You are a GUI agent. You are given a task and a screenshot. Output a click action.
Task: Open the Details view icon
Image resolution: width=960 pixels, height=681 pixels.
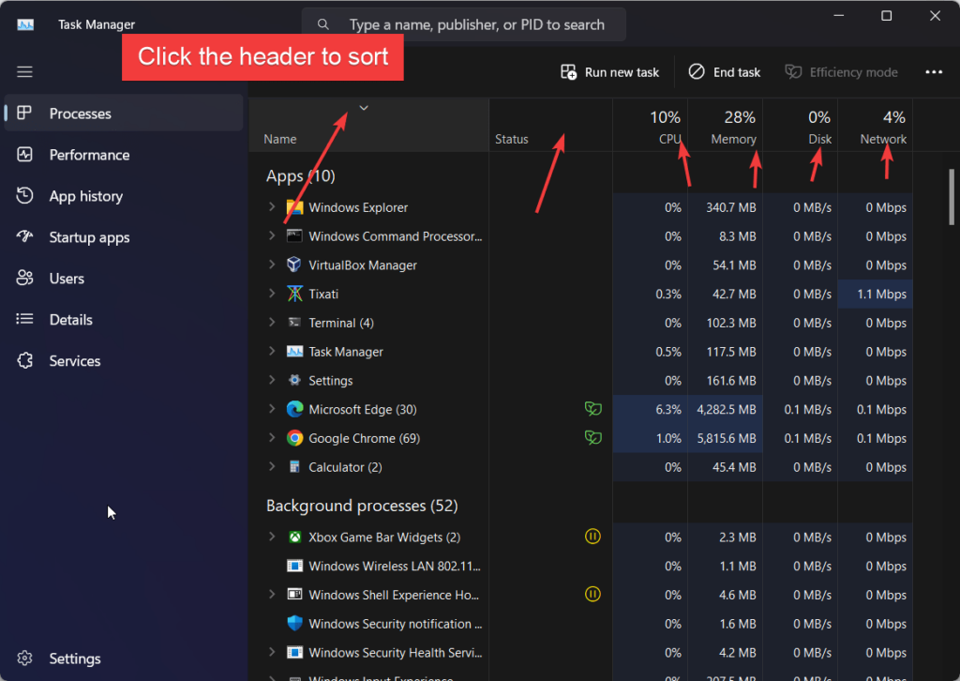tap(24, 319)
